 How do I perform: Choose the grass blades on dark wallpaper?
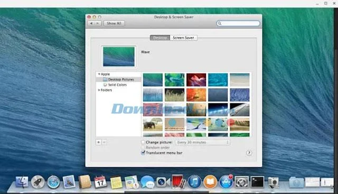[x=175, y=95]
